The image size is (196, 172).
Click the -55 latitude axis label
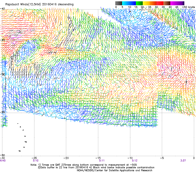pos(2,112)
